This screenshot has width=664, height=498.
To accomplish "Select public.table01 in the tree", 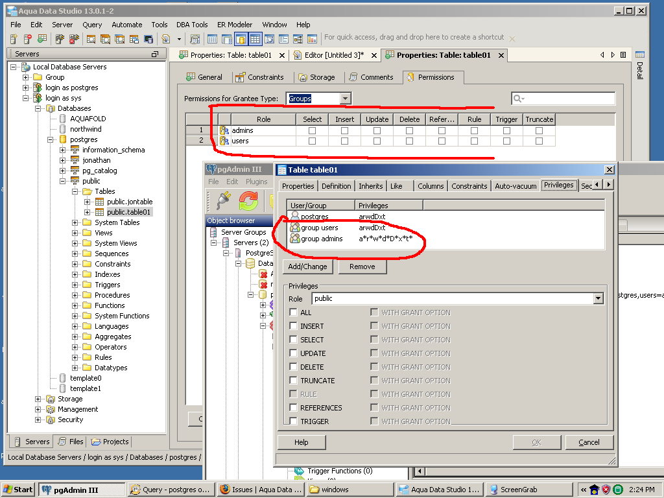I will coord(128,212).
